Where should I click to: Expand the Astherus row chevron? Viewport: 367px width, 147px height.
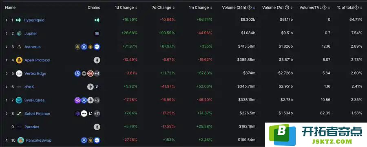pos(7,47)
